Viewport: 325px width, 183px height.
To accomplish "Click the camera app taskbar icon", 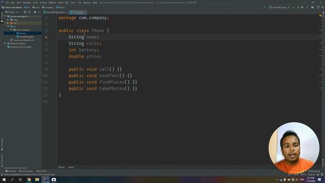I will pos(54,179).
